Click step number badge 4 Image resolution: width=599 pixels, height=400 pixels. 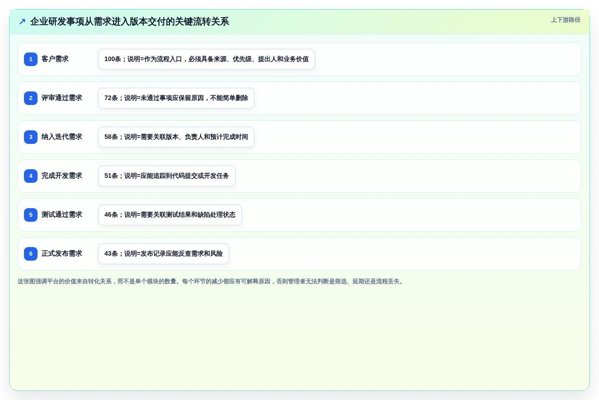tap(31, 176)
